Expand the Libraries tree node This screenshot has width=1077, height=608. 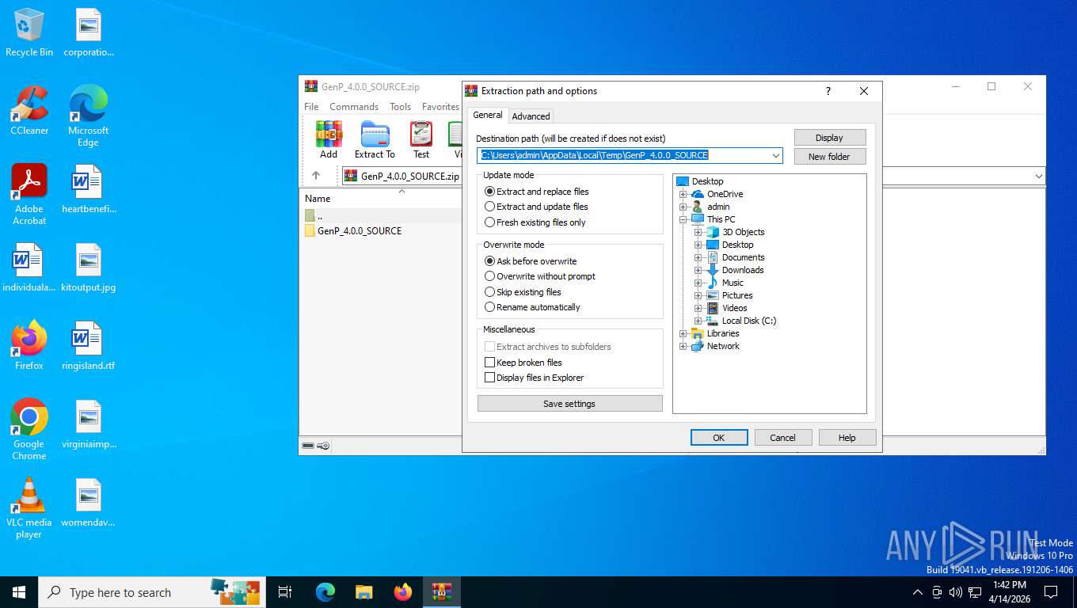pyautogui.click(x=683, y=333)
